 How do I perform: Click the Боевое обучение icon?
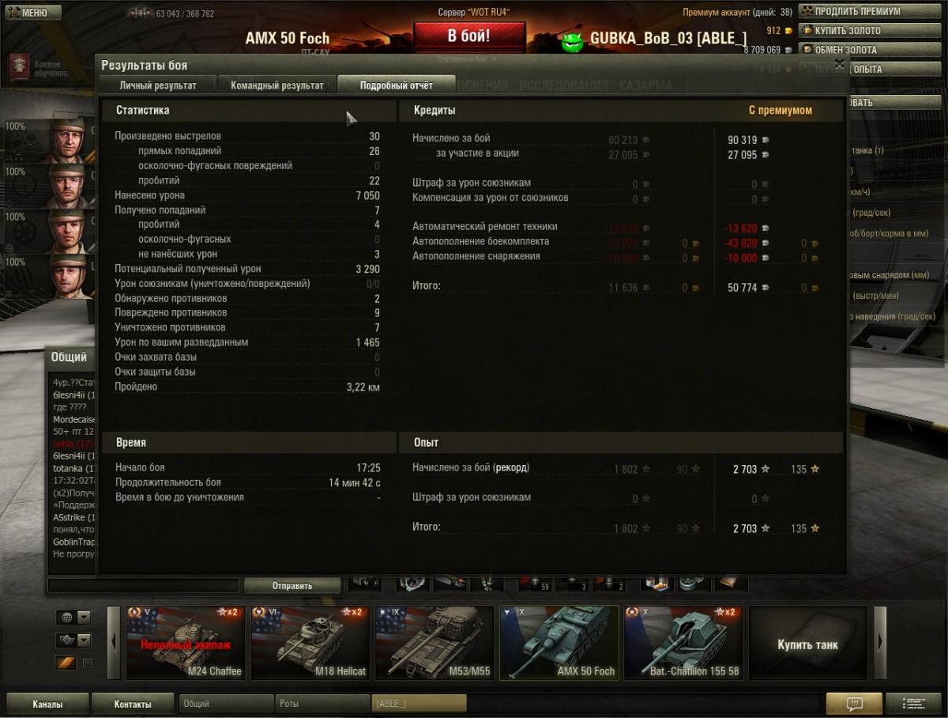pos(19,68)
